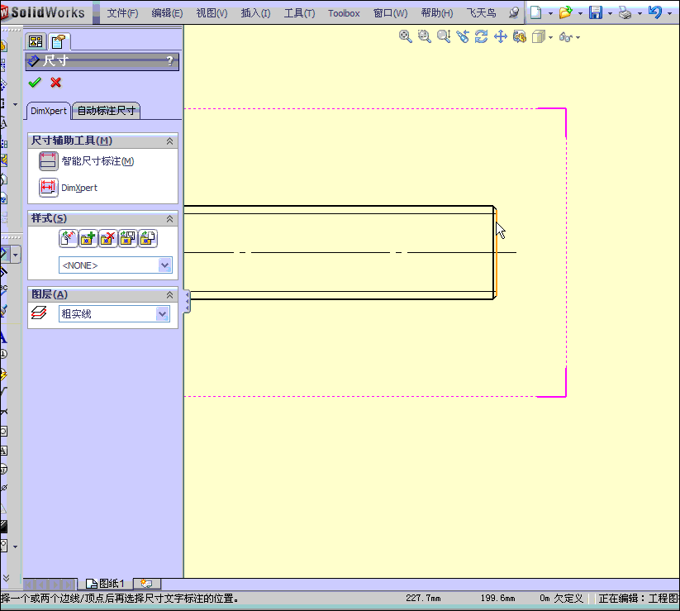Image resolution: width=680 pixels, height=611 pixels.
Task: Expand the display style dropdown arrow
Action: tap(551, 38)
